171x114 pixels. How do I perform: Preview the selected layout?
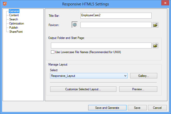click(138, 89)
